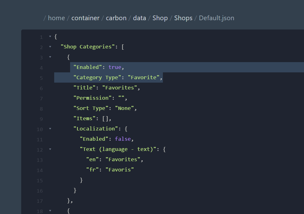Fold the "Text (language - text)" block
Viewport: 304px width, 214px height.
tap(50, 149)
